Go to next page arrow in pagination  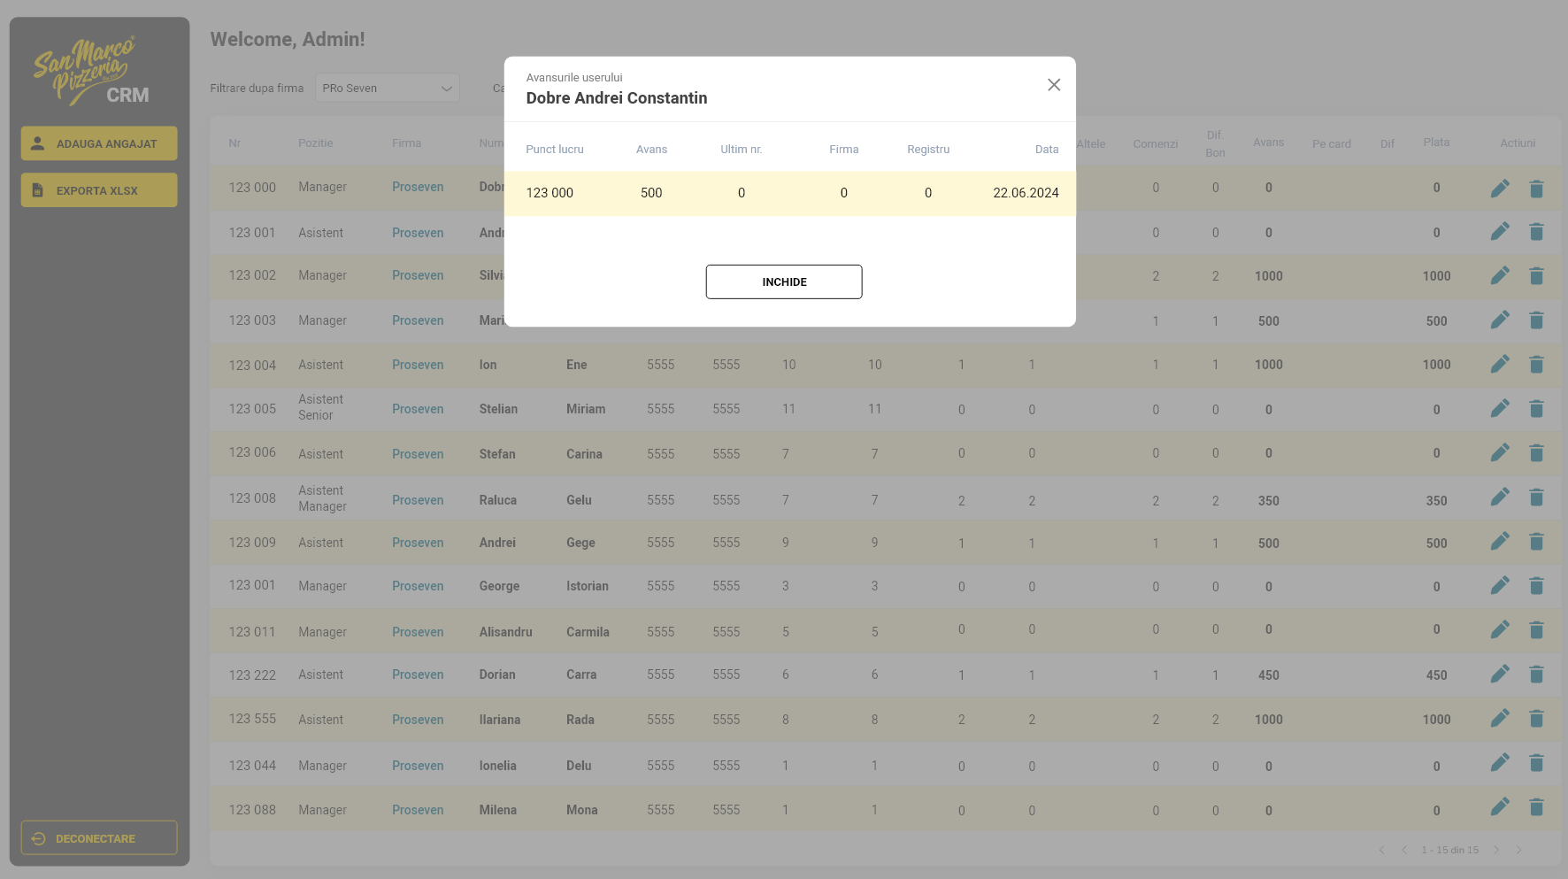pyautogui.click(x=1496, y=850)
